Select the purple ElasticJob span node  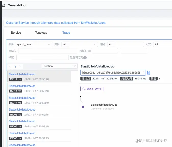(x=83, y=107)
